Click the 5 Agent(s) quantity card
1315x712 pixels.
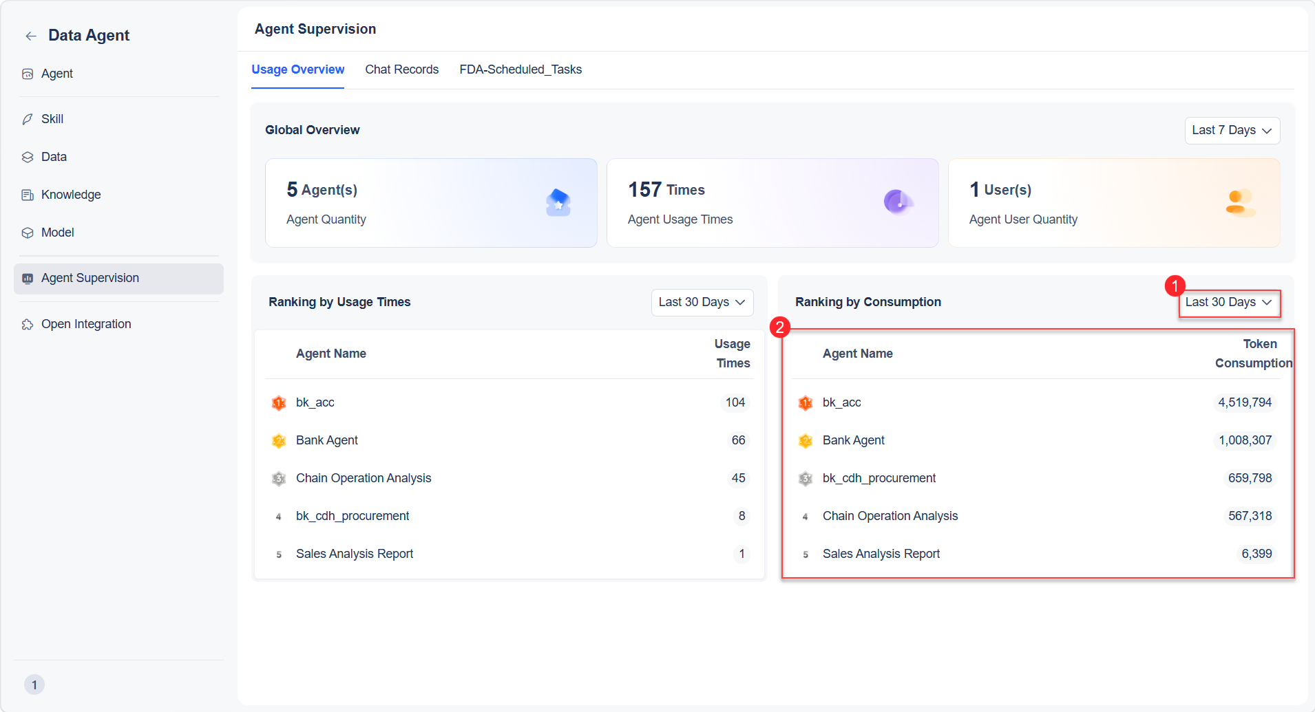[431, 203]
